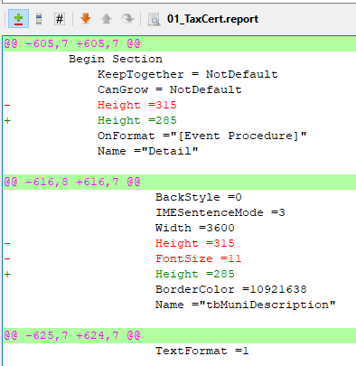This screenshot has height=366, width=356.
Task: Select removed Height =315 line below Width =3600
Action: pyautogui.click(x=180, y=243)
